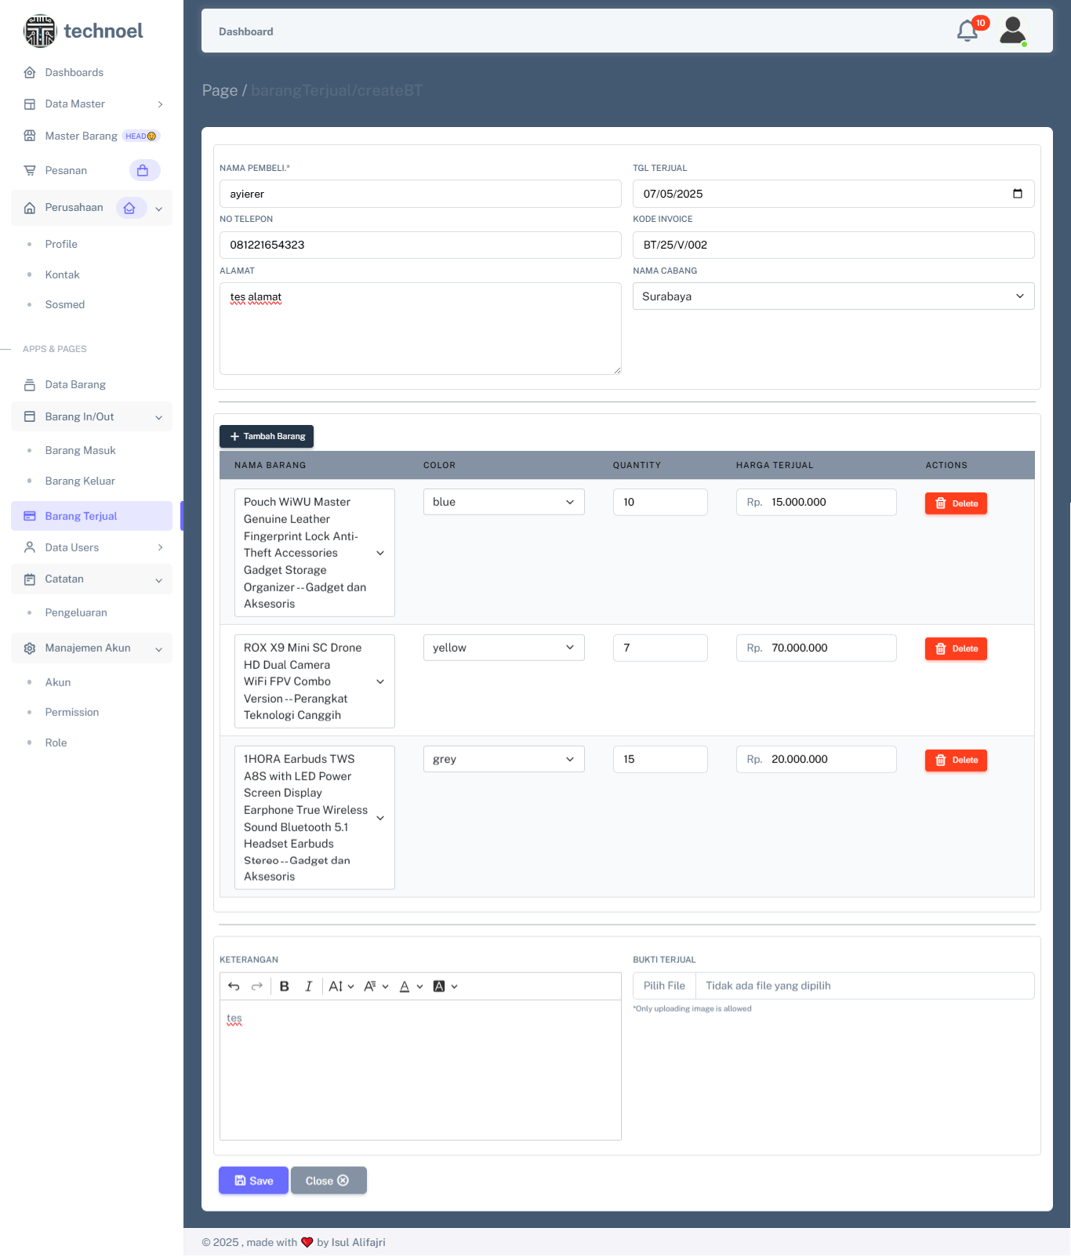Click the house badge icon beside Perusahaan
1071x1257 pixels.
pyautogui.click(x=130, y=208)
